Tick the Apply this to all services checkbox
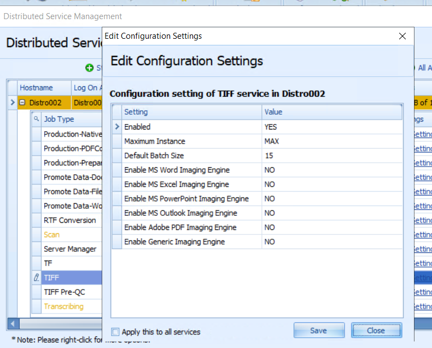This screenshot has height=348, width=432. click(x=115, y=332)
